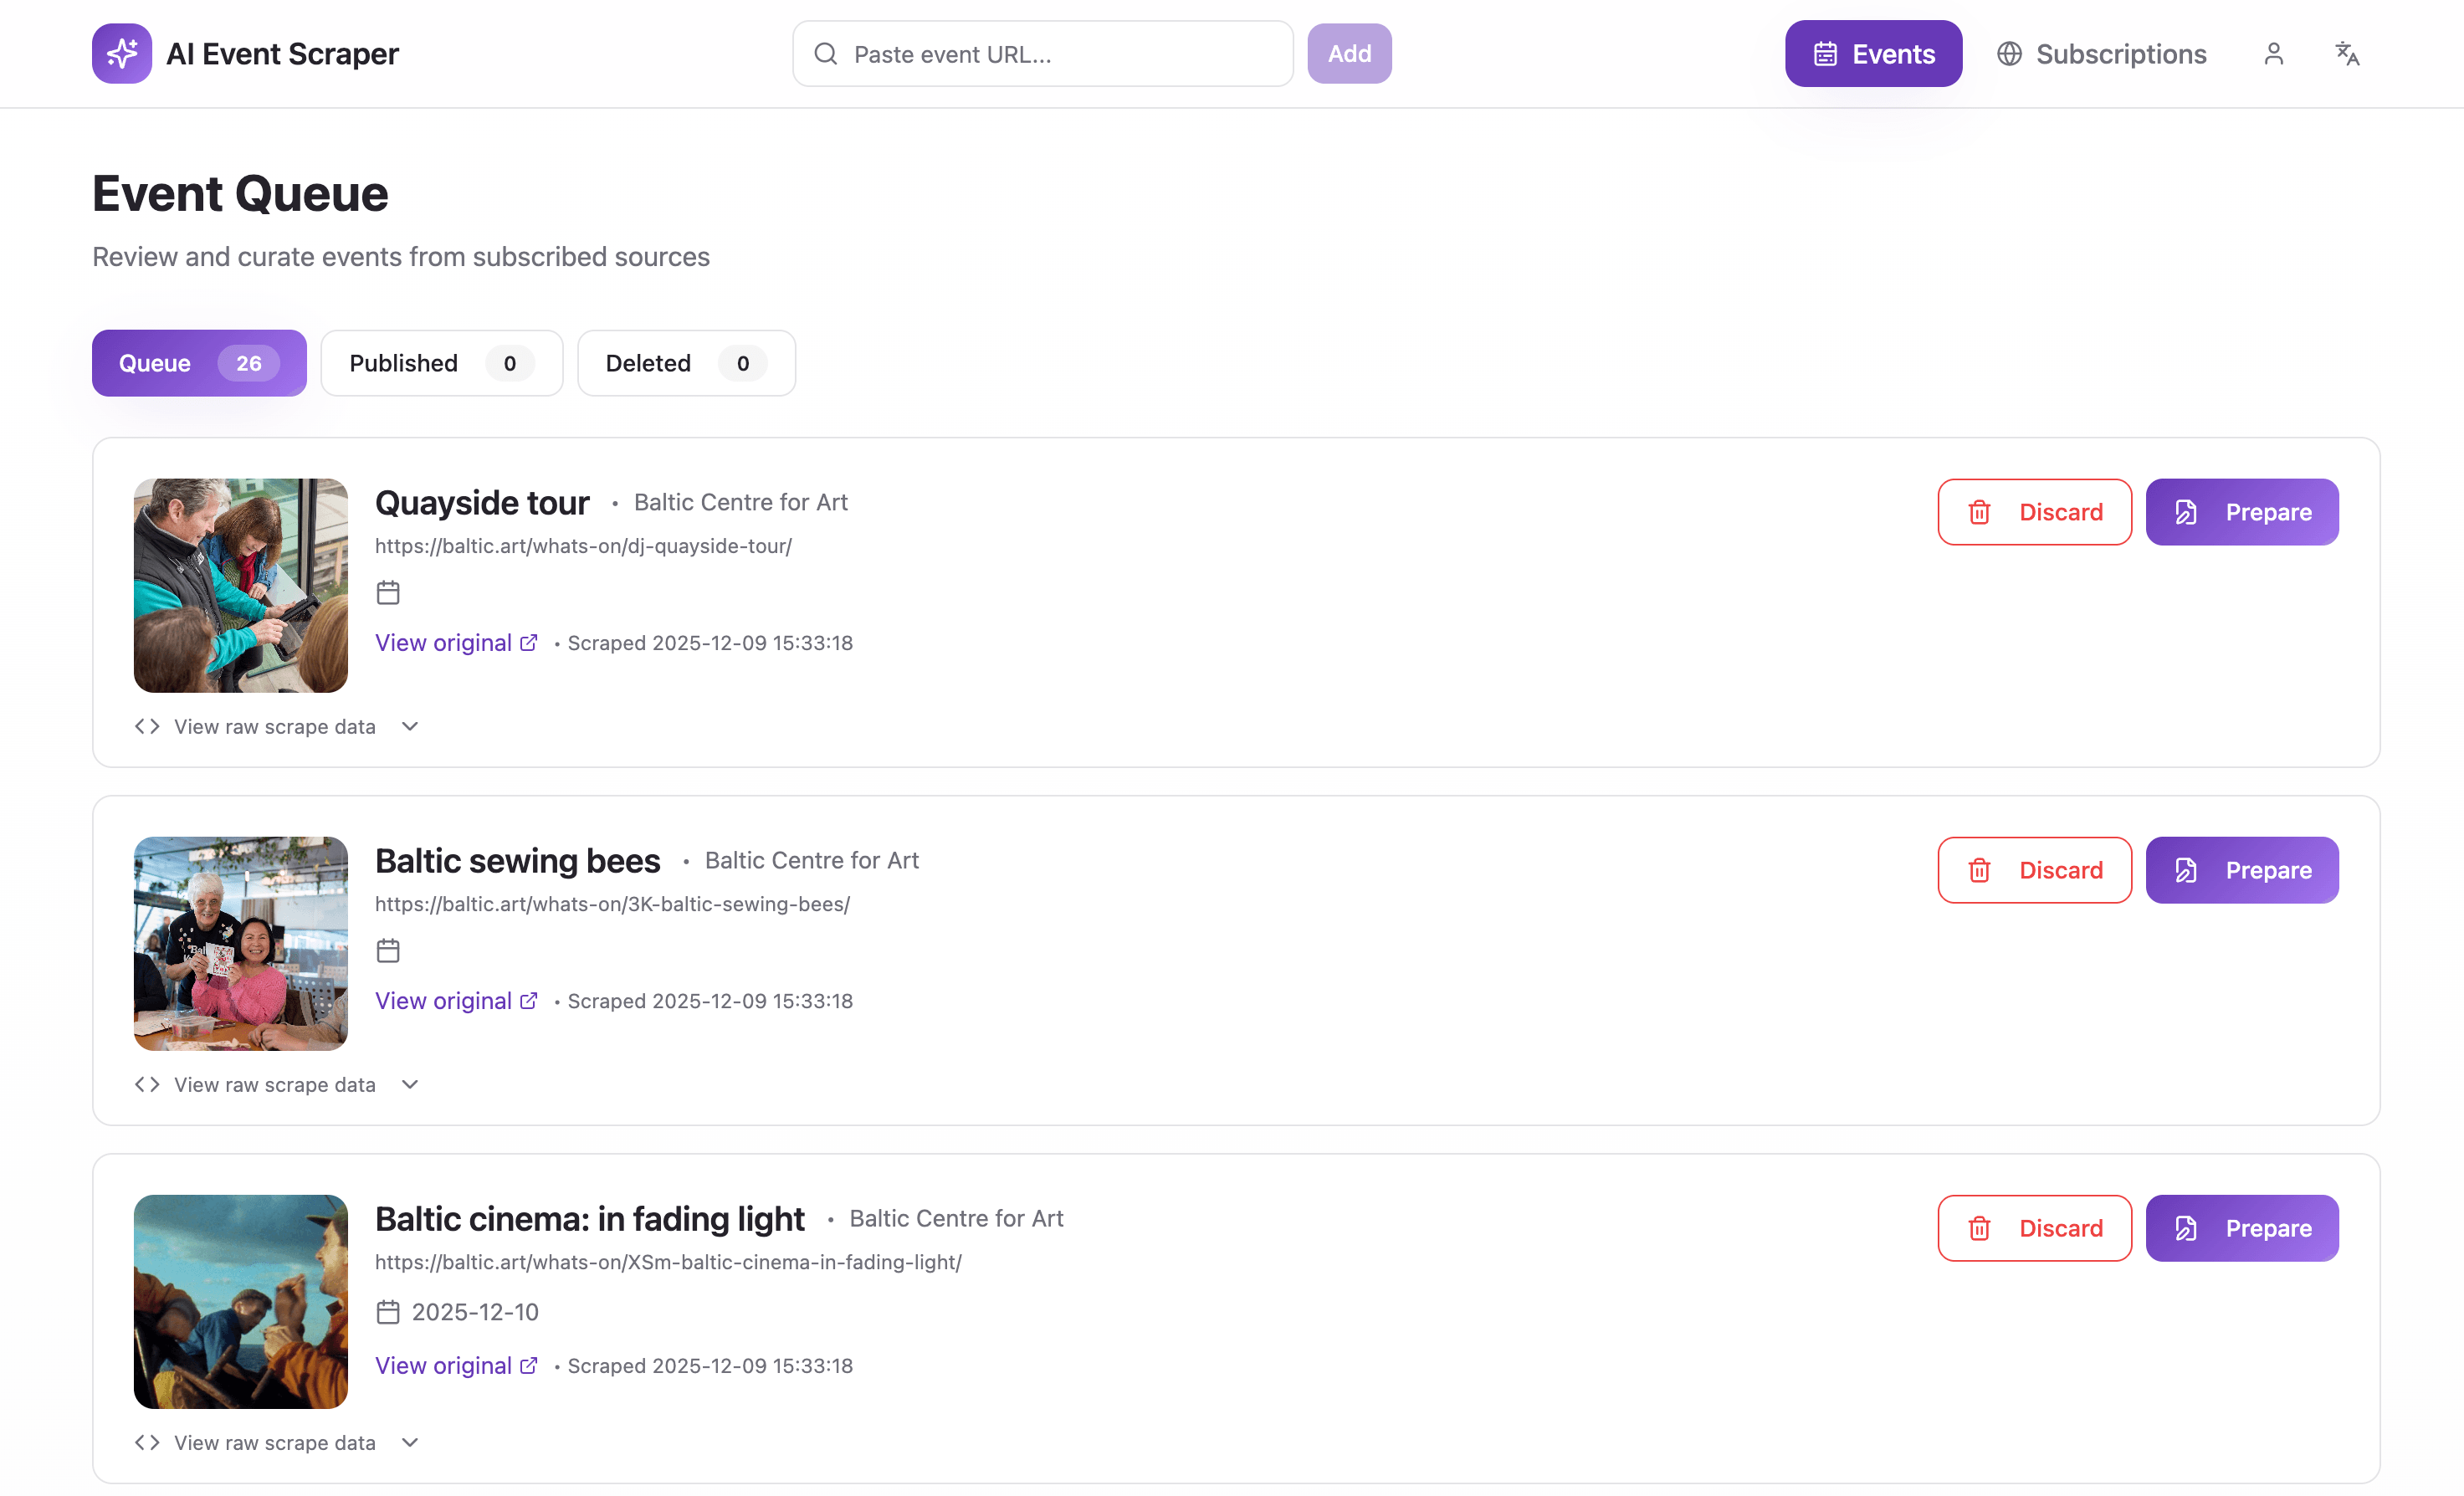Image resolution: width=2464 pixels, height=1496 pixels.
Task: Click the external link icon on Baltic sewing bees View original
Action: point(529,1000)
